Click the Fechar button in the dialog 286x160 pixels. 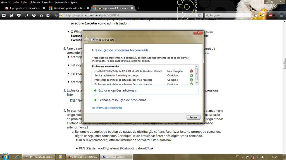coord(193,117)
